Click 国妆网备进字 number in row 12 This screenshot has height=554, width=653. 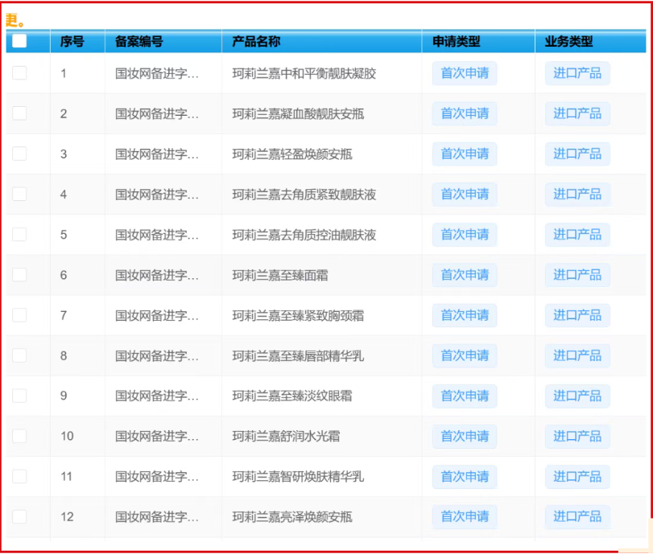(156, 517)
